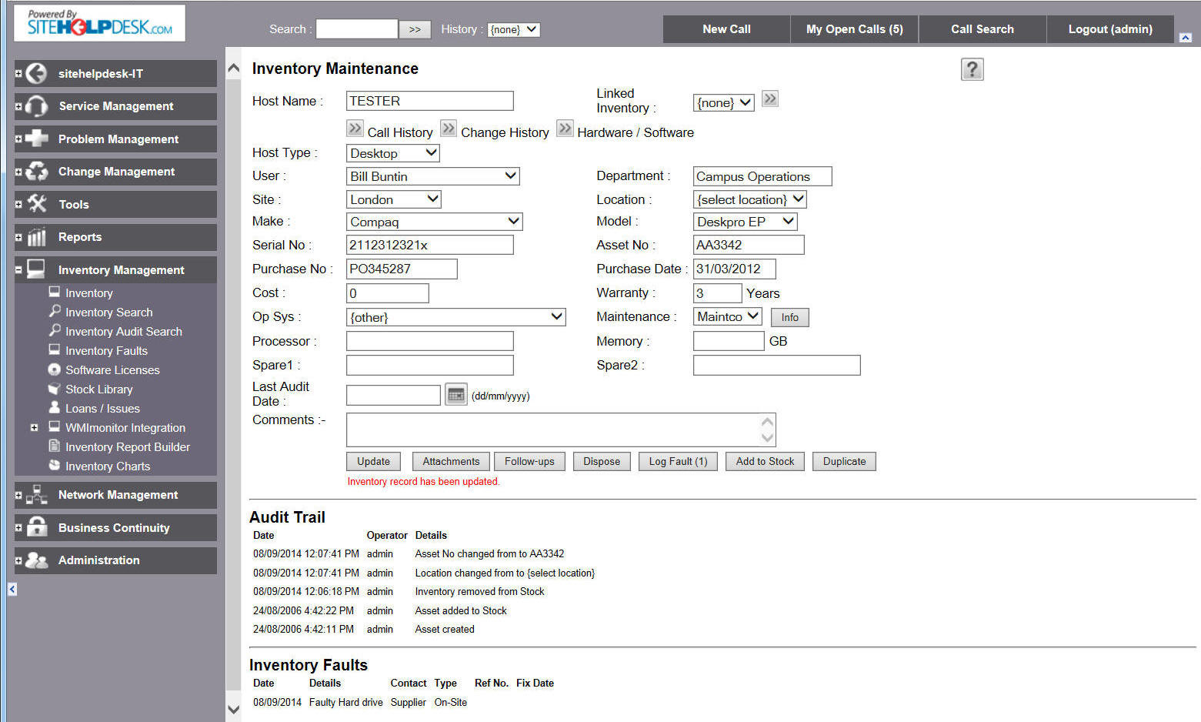This screenshot has height=722, width=1201.
Task: Click the Dispose button
Action: point(602,462)
